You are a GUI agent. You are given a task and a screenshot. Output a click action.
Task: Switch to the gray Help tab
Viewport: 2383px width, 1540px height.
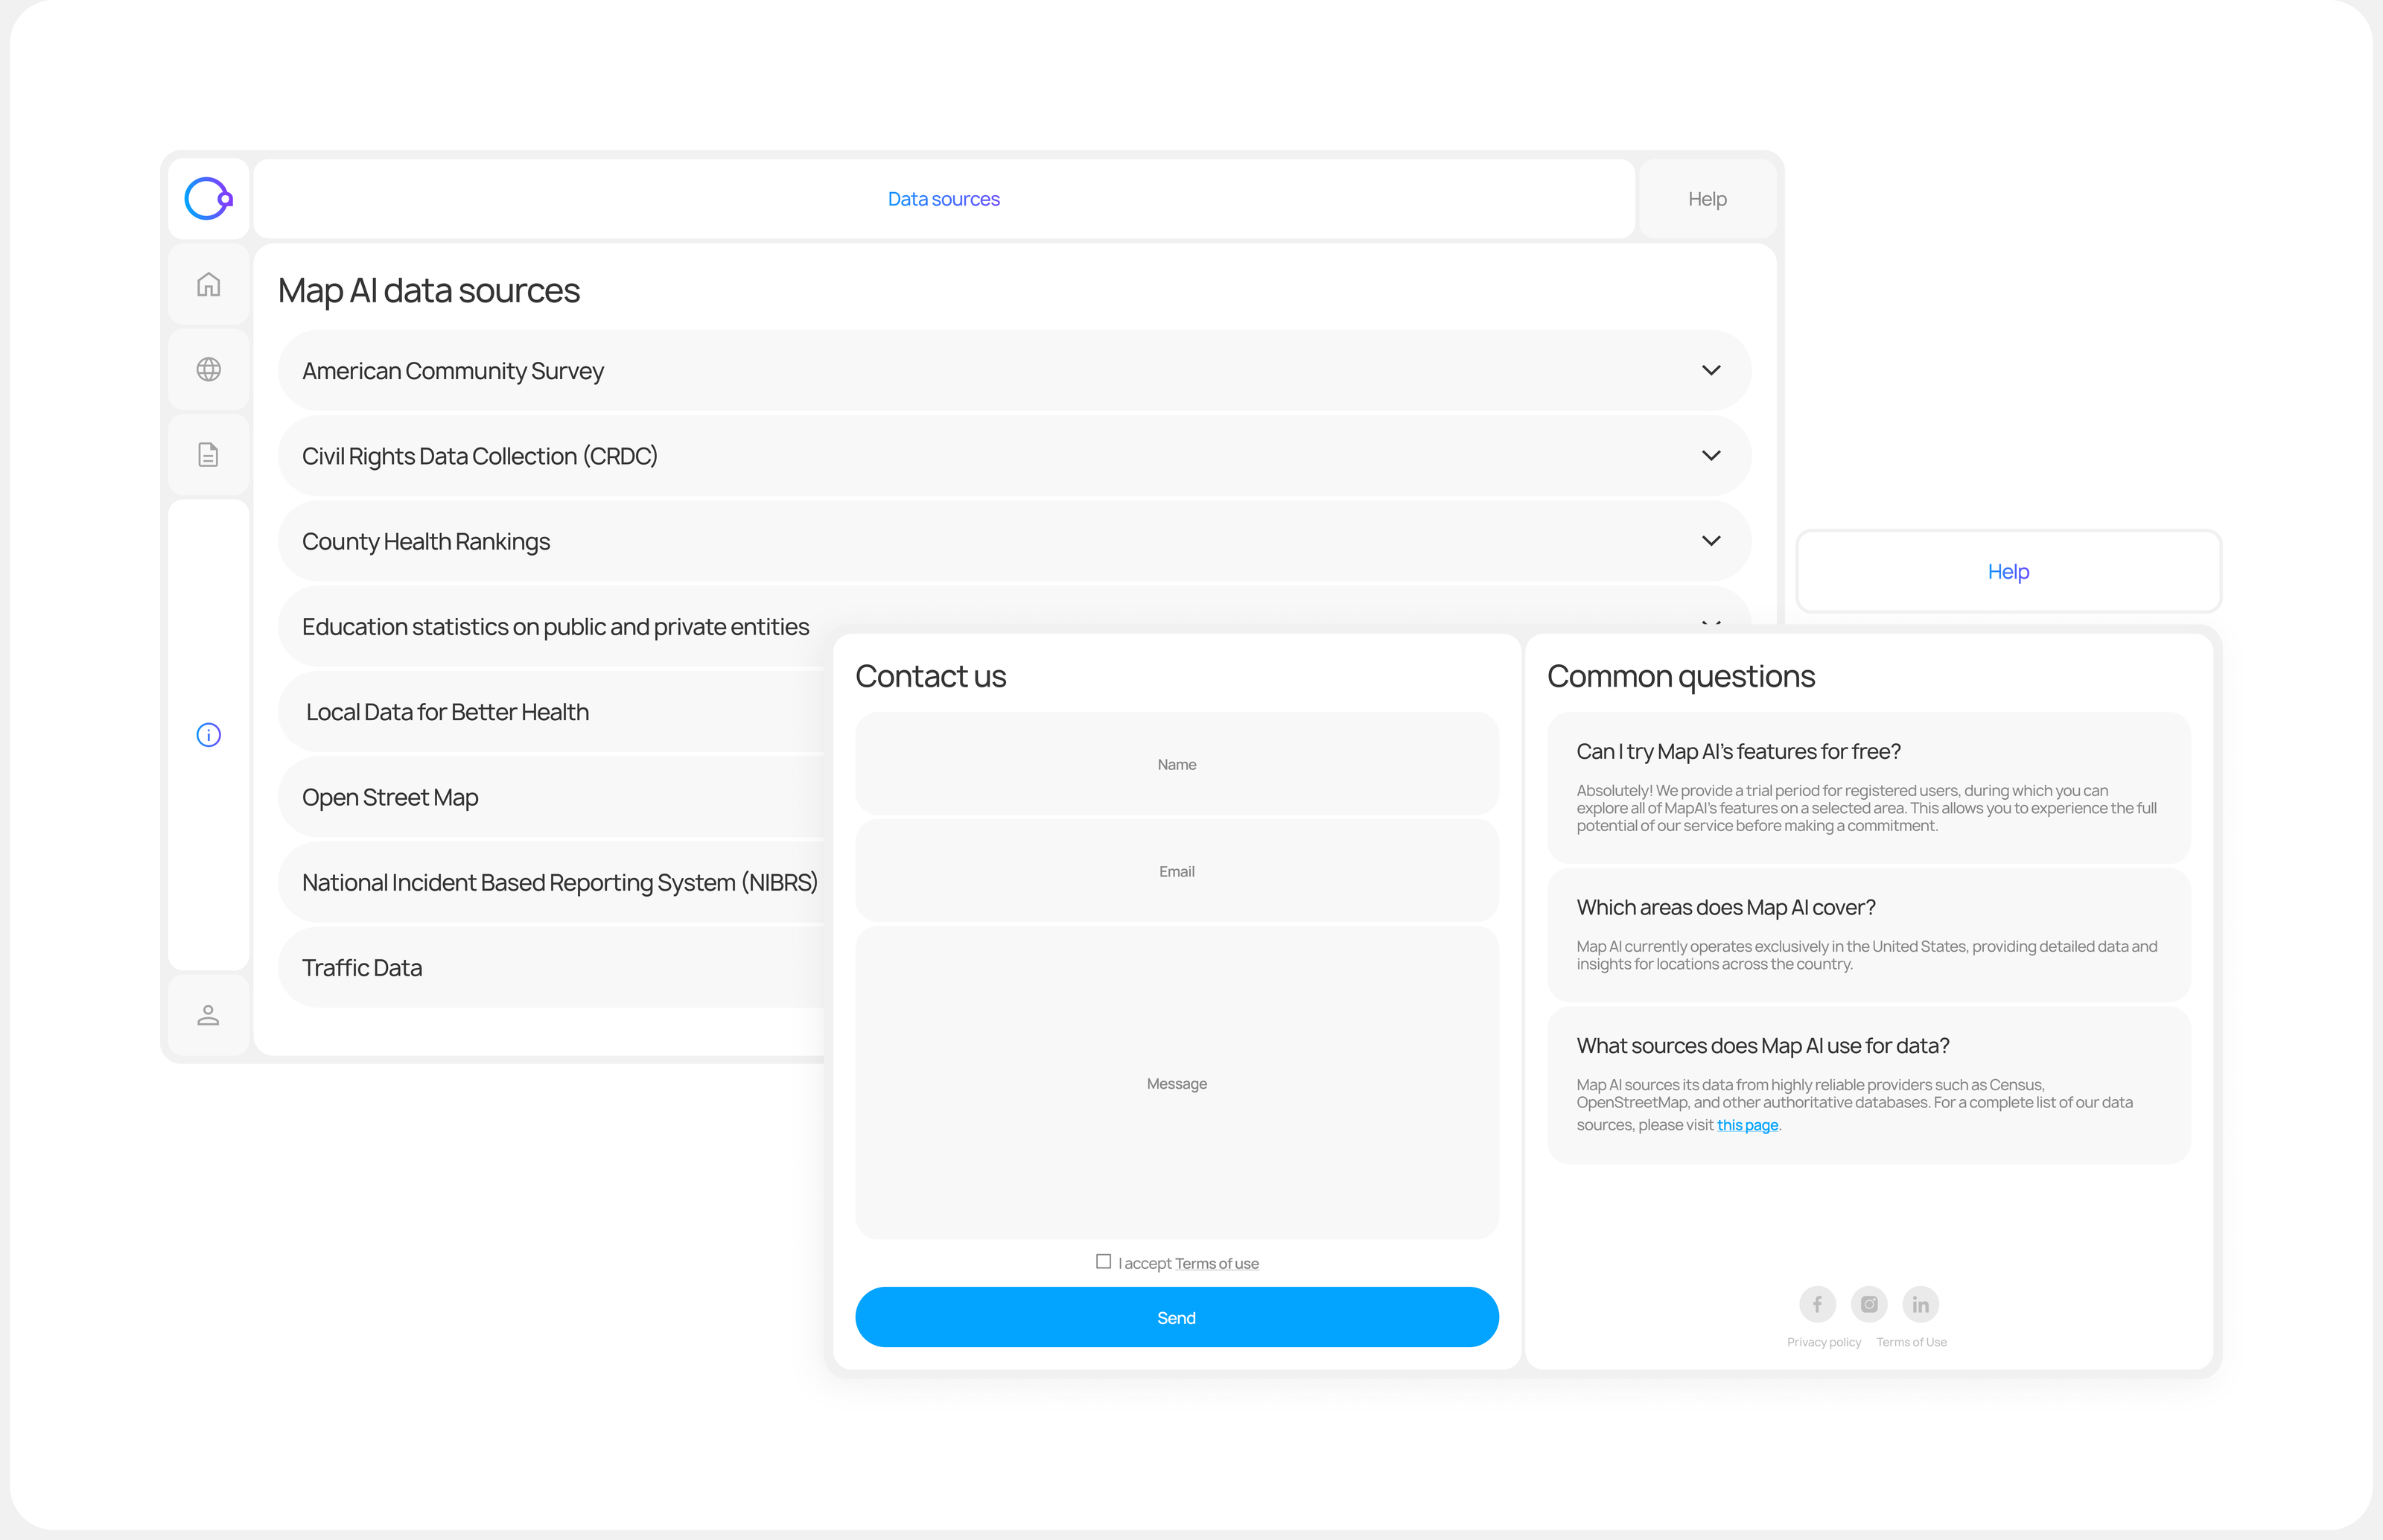[x=1707, y=199]
